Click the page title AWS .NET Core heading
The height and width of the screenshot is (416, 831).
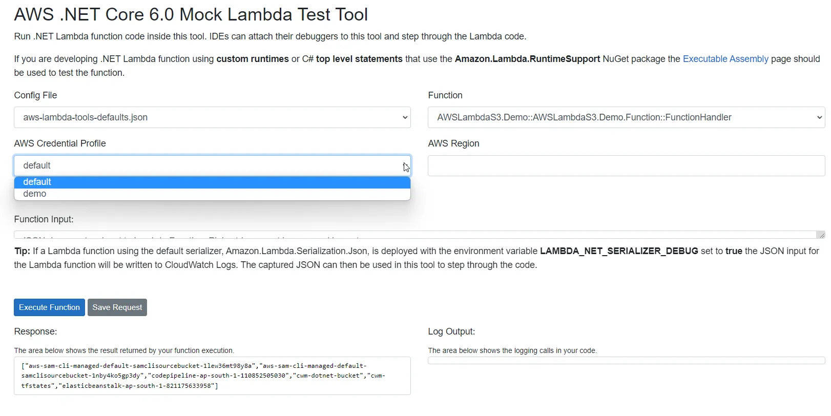pyautogui.click(x=191, y=14)
